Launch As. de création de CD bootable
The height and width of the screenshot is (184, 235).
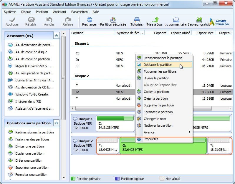(30, 87)
